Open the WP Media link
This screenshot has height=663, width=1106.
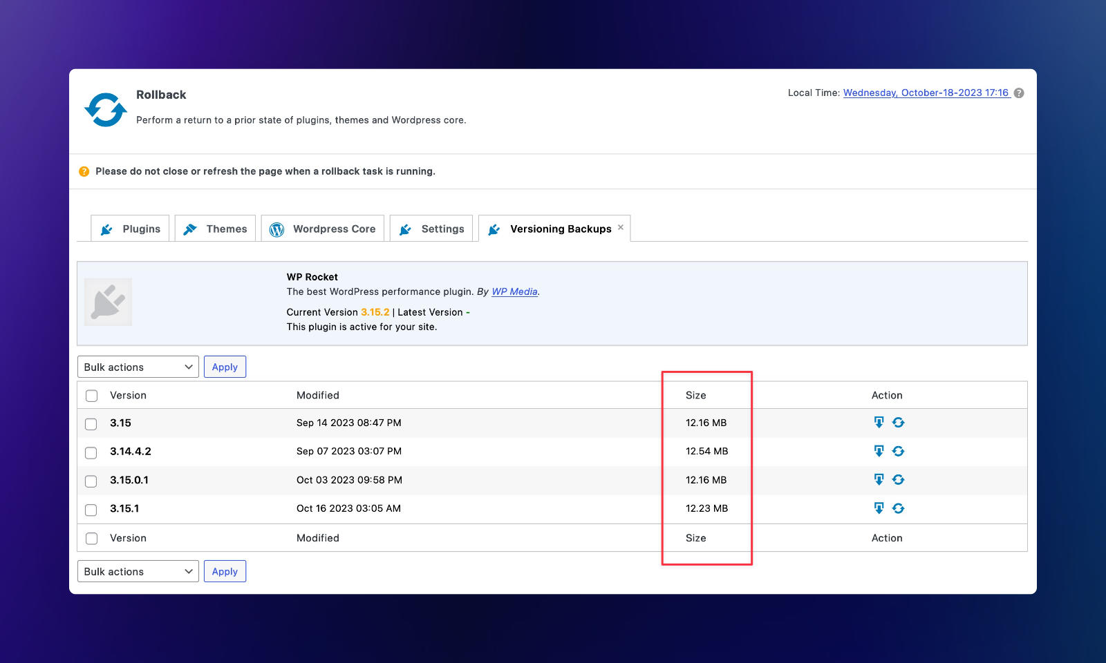pyautogui.click(x=513, y=291)
